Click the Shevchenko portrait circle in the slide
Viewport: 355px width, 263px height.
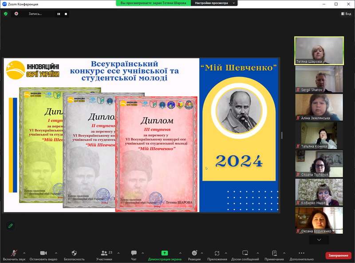click(x=239, y=111)
